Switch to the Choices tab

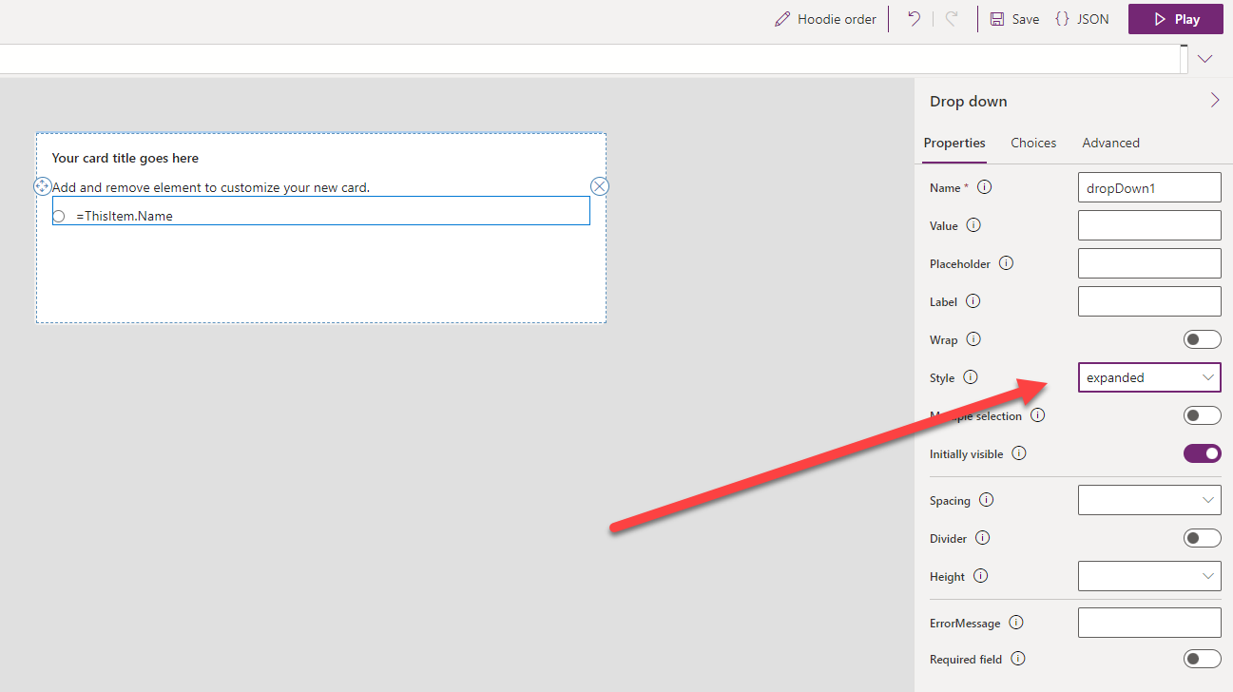1033,143
